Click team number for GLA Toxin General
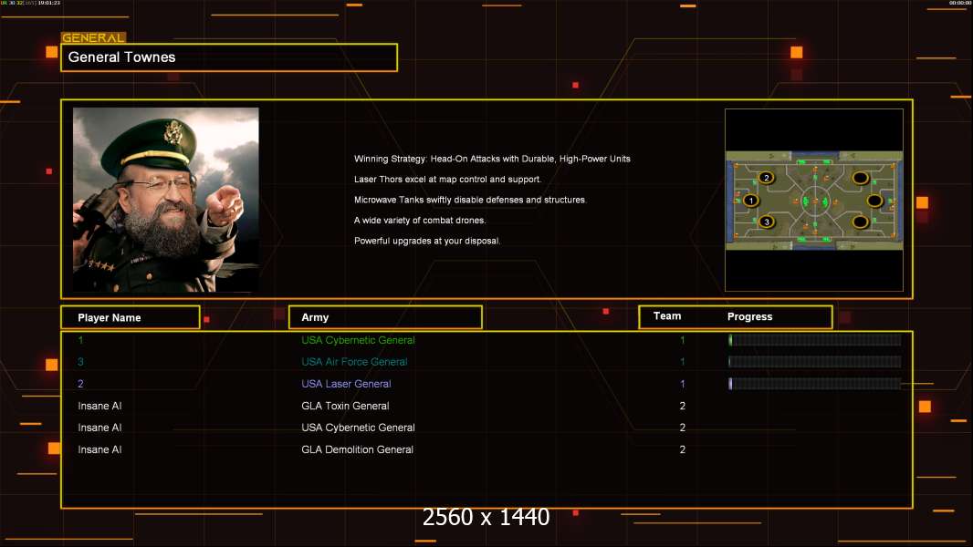The width and height of the screenshot is (973, 547). 683,406
